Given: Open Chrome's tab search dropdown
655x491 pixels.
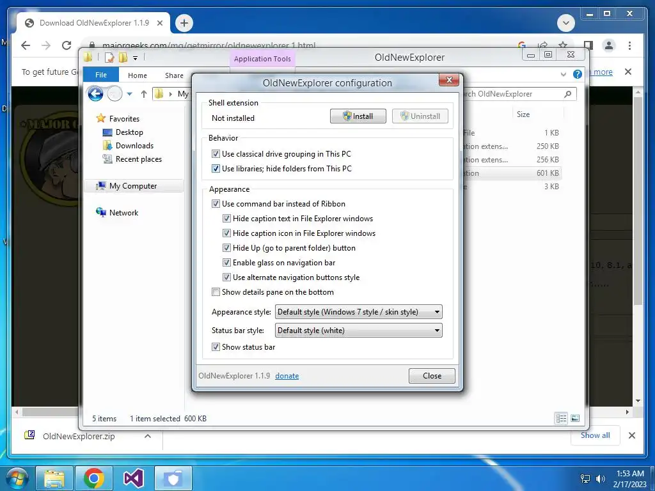Looking at the screenshot, I should [x=566, y=23].
